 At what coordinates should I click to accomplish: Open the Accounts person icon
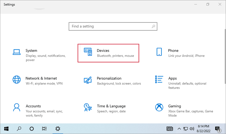17,107
